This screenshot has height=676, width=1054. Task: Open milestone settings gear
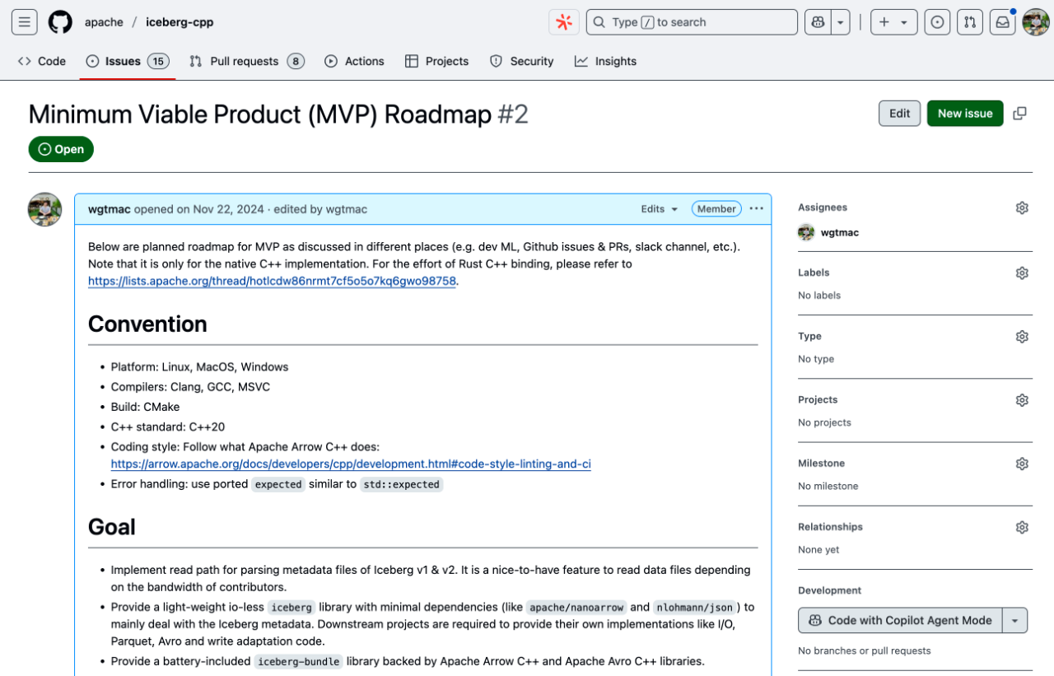point(1022,463)
